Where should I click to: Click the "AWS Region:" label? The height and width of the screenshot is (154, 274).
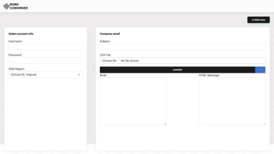click(17, 69)
